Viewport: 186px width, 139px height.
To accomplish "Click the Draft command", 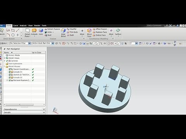I will [x=71, y=35].
